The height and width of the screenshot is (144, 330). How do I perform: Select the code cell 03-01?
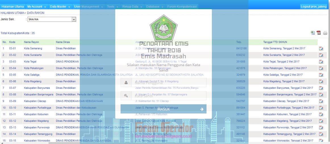12,48
